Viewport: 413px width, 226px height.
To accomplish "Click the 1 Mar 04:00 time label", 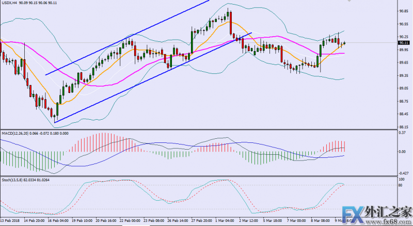I will pos(224,219).
